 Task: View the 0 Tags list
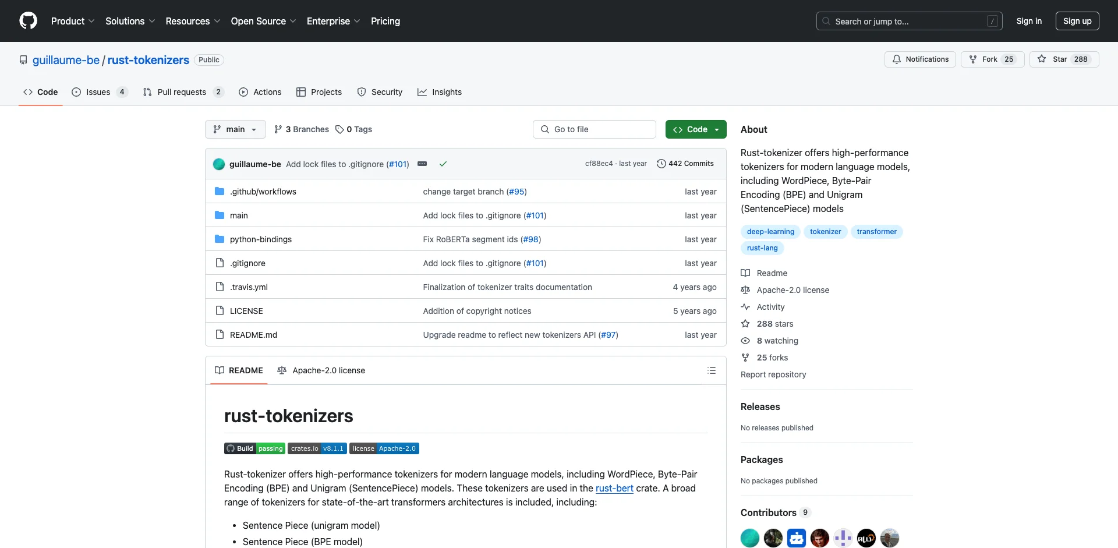(353, 129)
